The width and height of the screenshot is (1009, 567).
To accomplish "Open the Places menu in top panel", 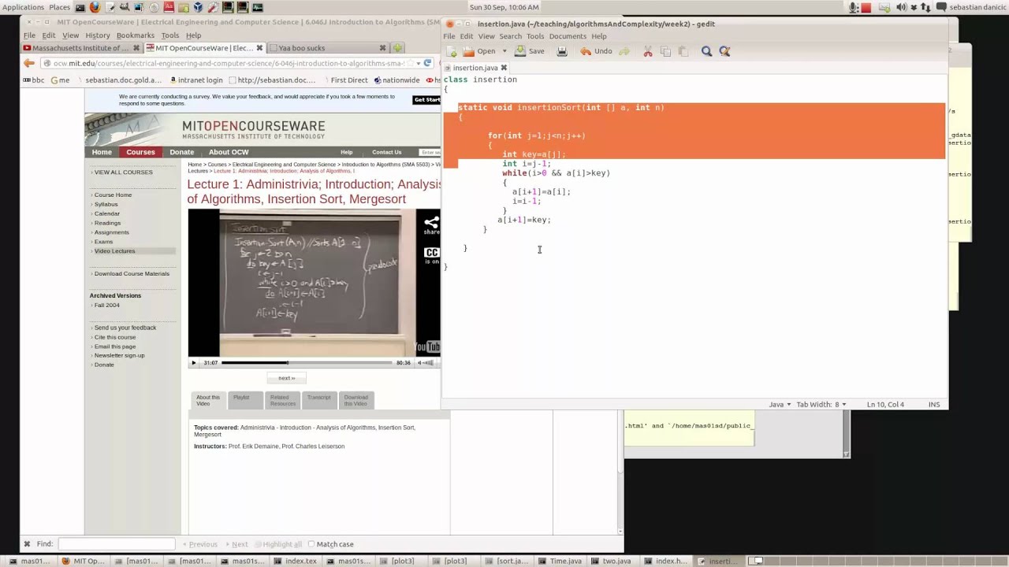I will 59,7.
